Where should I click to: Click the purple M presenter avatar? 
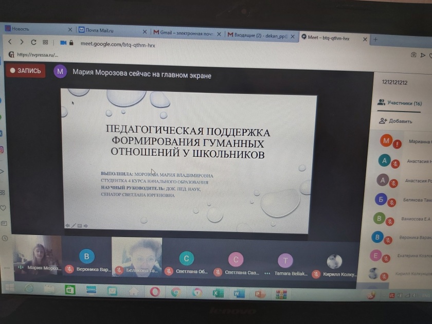60,72
